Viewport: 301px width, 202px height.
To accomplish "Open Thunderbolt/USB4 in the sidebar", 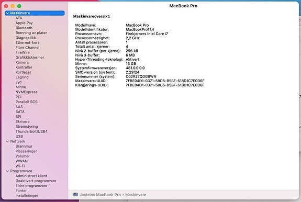I will 31,131.
